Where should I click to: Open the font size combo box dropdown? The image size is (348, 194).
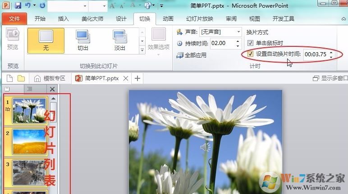point(104,6)
